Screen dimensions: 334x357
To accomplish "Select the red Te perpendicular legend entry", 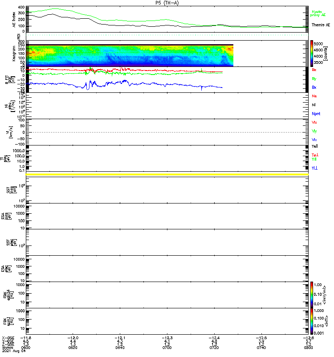I will pyautogui.click(x=315, y=155).
